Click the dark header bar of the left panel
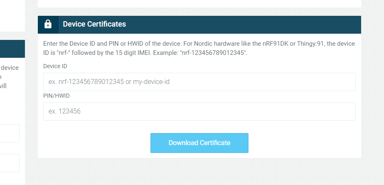384x185 pixels. pos(12,49)
